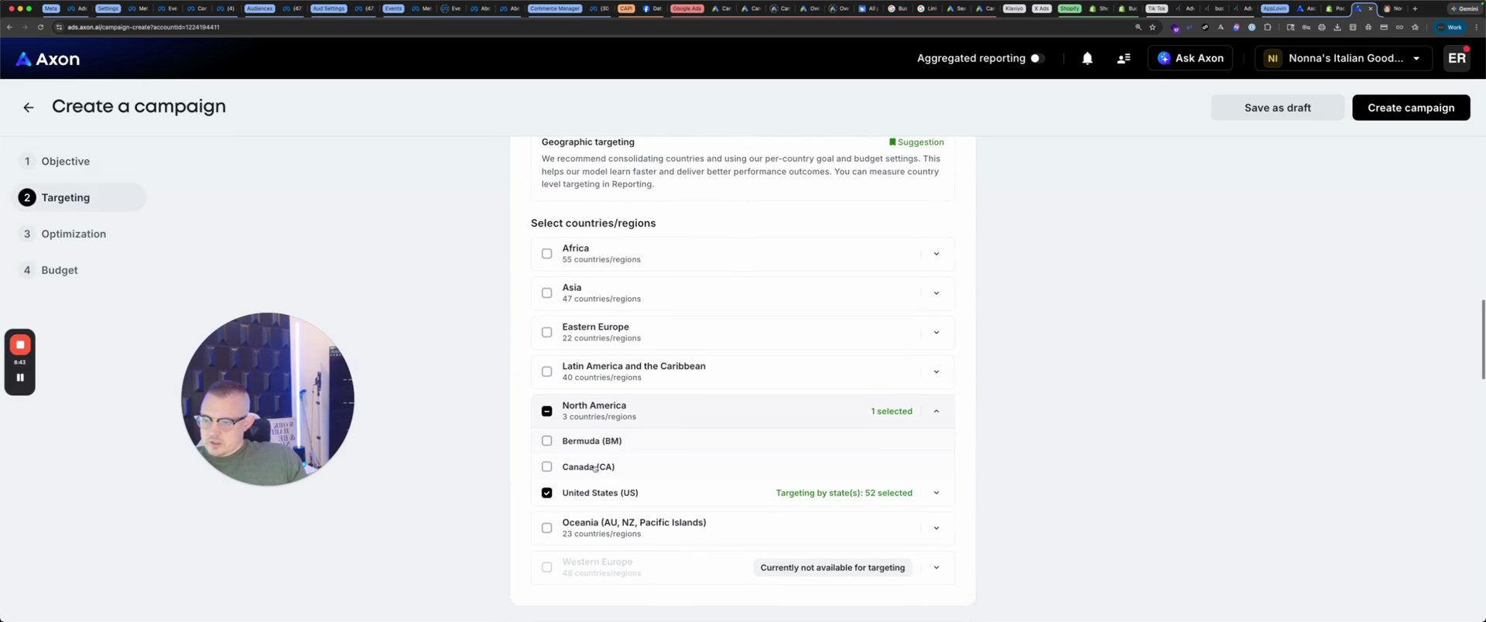Viewport: 1486px width, 622px height.
Task: Collapse the North America section
Action: tap(936, 412)
